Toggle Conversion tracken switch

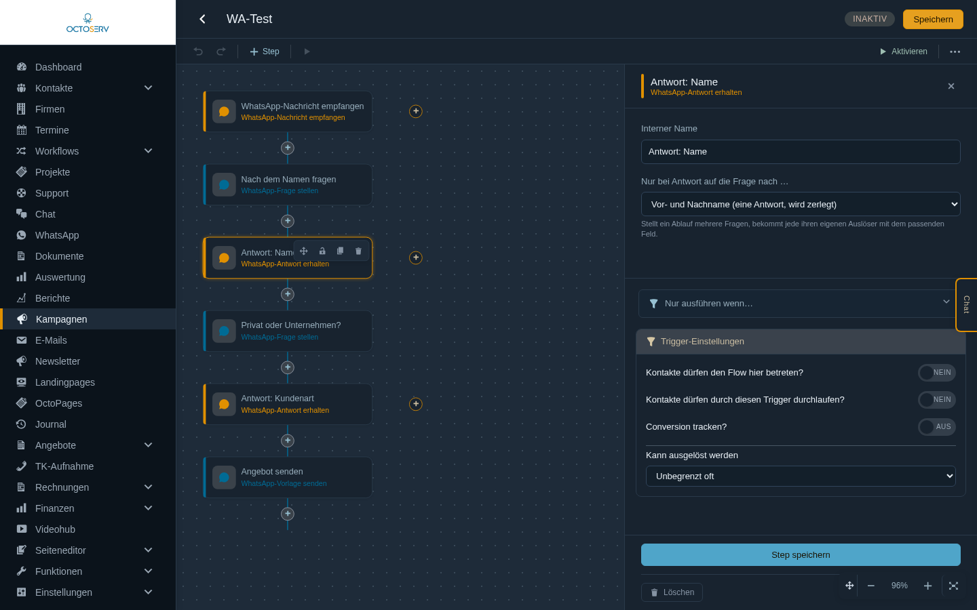tap(937, 427)
